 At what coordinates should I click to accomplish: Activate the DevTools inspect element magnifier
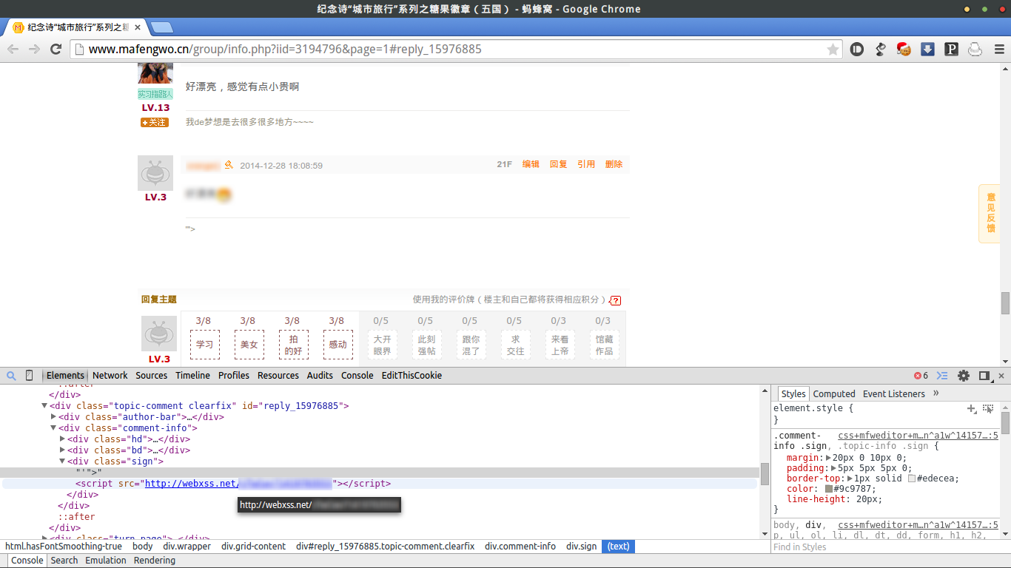[11, 376]
